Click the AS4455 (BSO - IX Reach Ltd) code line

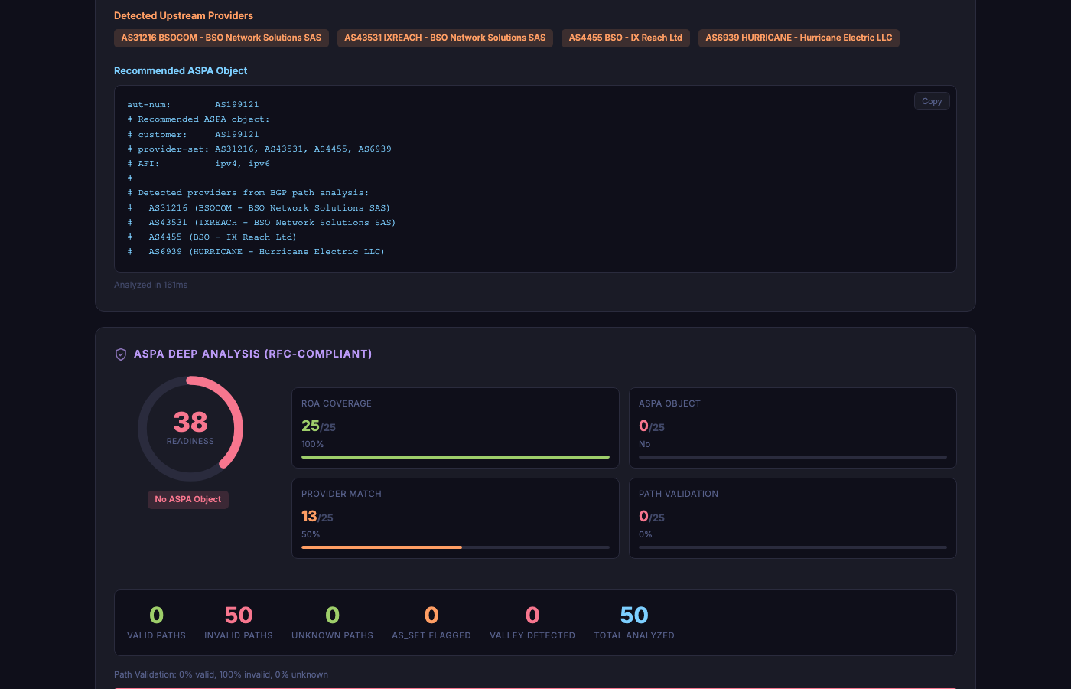click(212, 237)
